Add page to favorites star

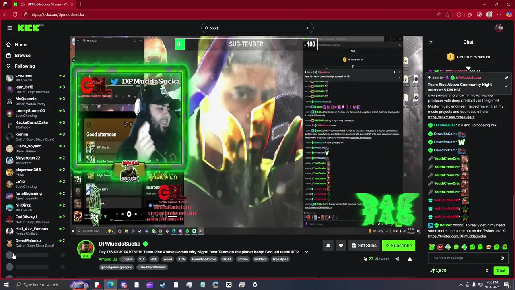[447, 14]
